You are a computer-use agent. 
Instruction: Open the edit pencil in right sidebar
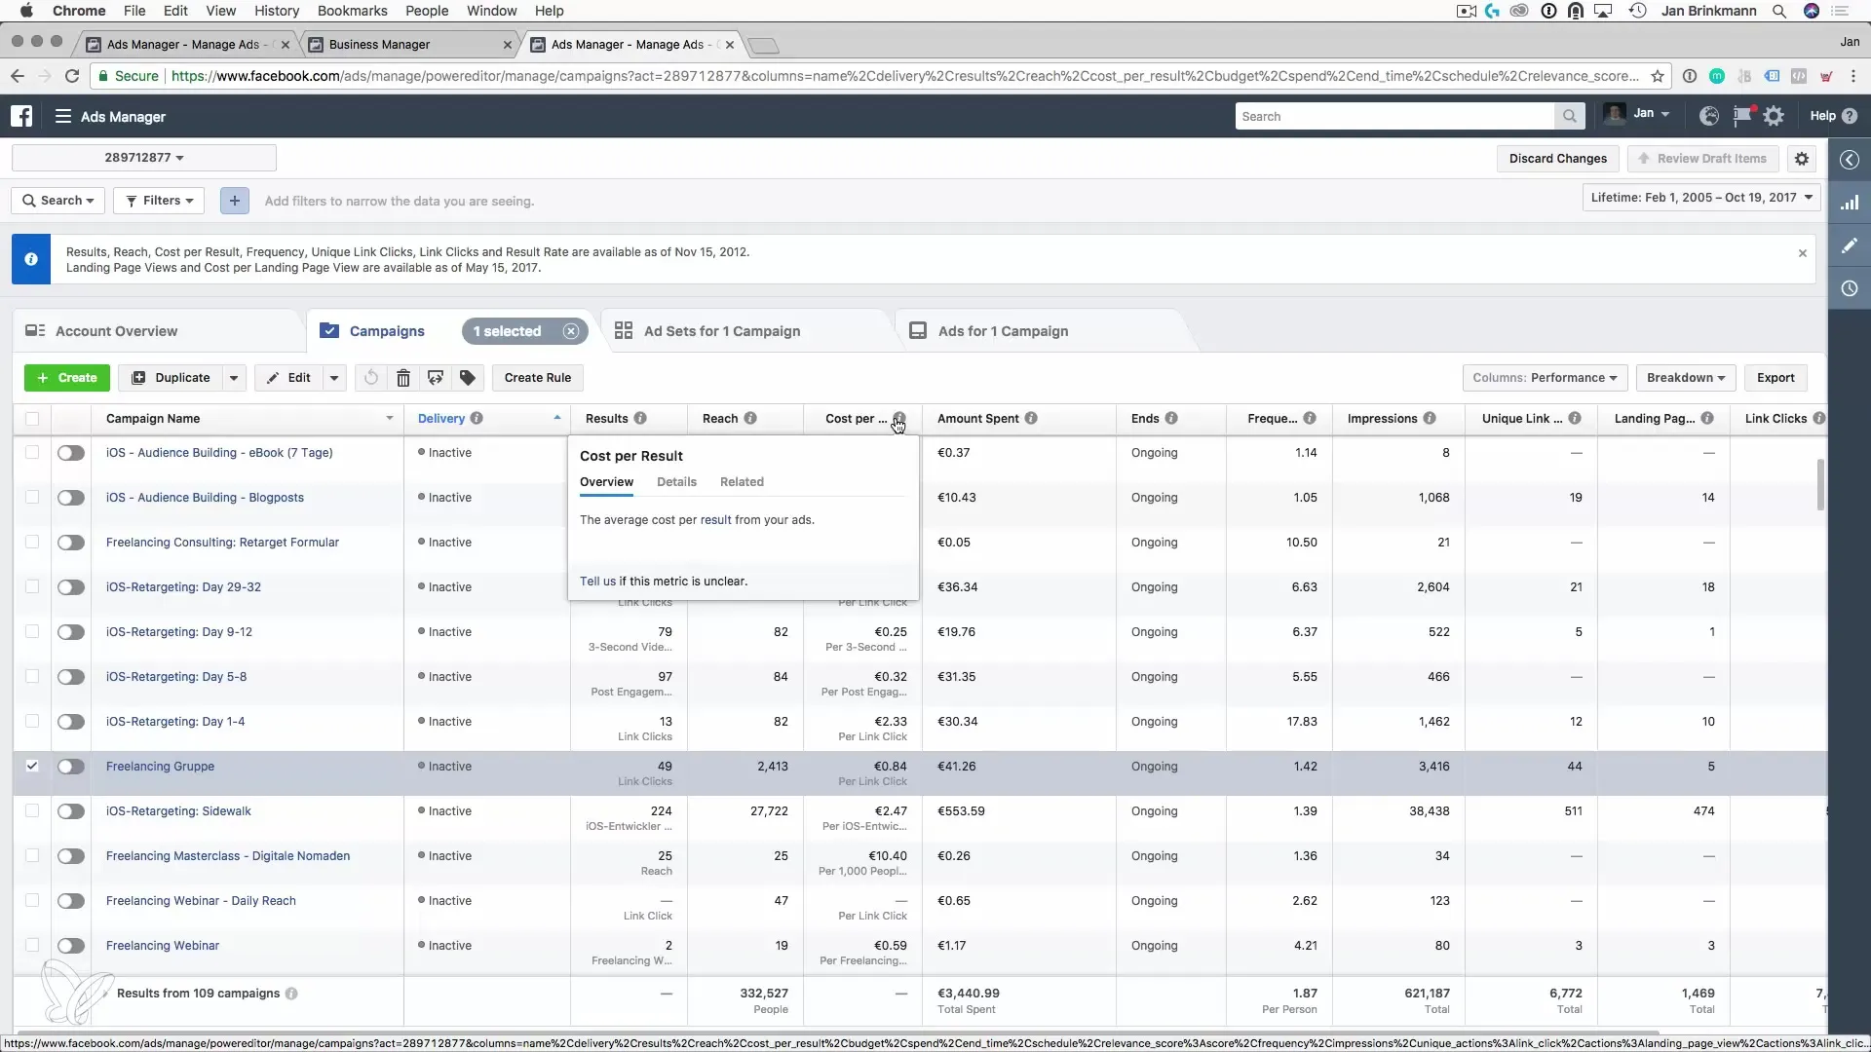tap(1850, 245)
